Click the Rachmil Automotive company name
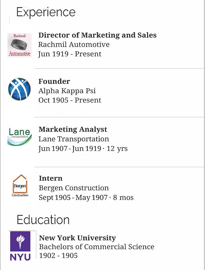Image resolution: width=205 pixels, height=270 pixels. tap(74, 44)
